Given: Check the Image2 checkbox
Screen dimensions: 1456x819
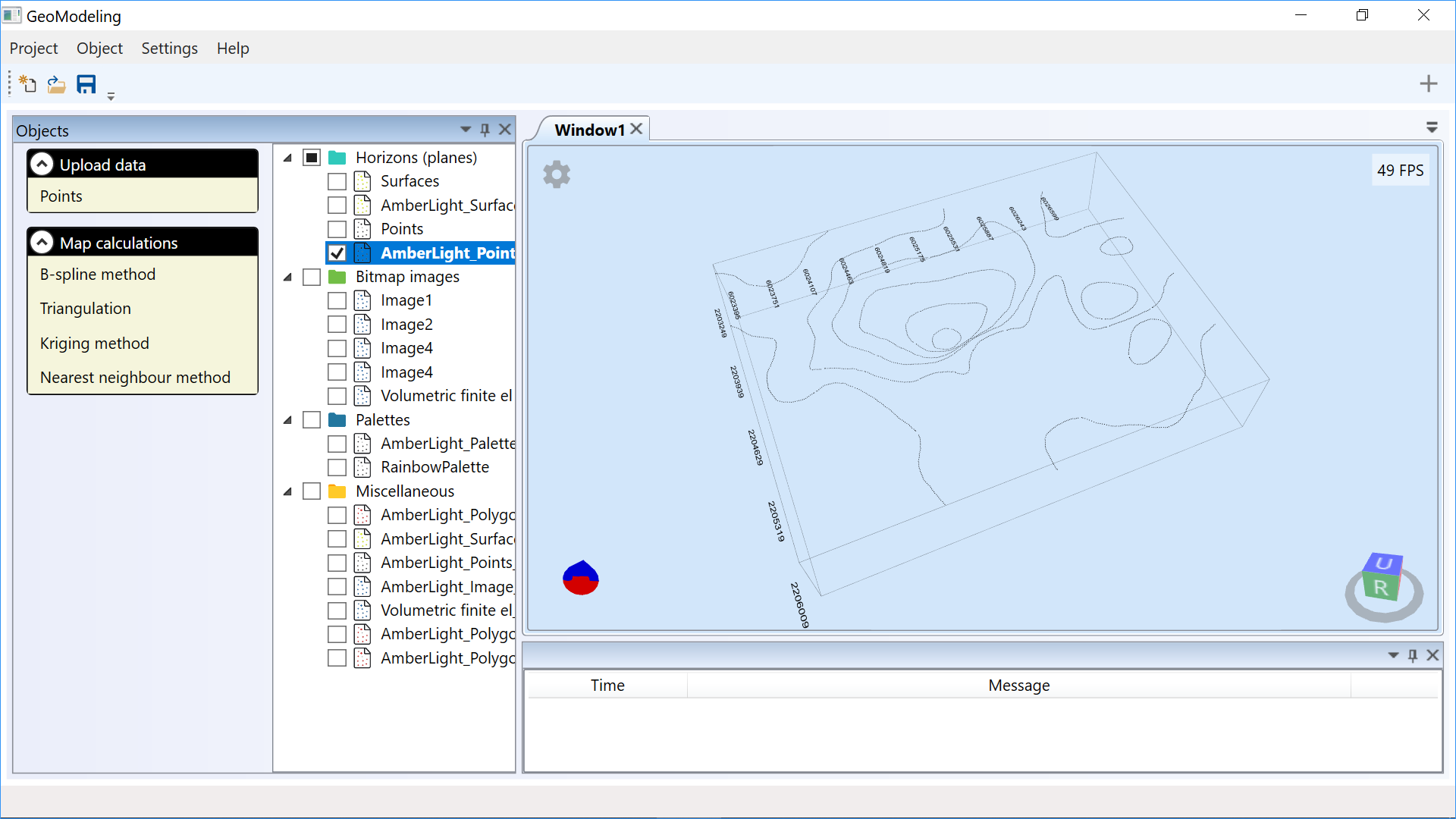Looking at the screenshot, I should tap(337, 325).
